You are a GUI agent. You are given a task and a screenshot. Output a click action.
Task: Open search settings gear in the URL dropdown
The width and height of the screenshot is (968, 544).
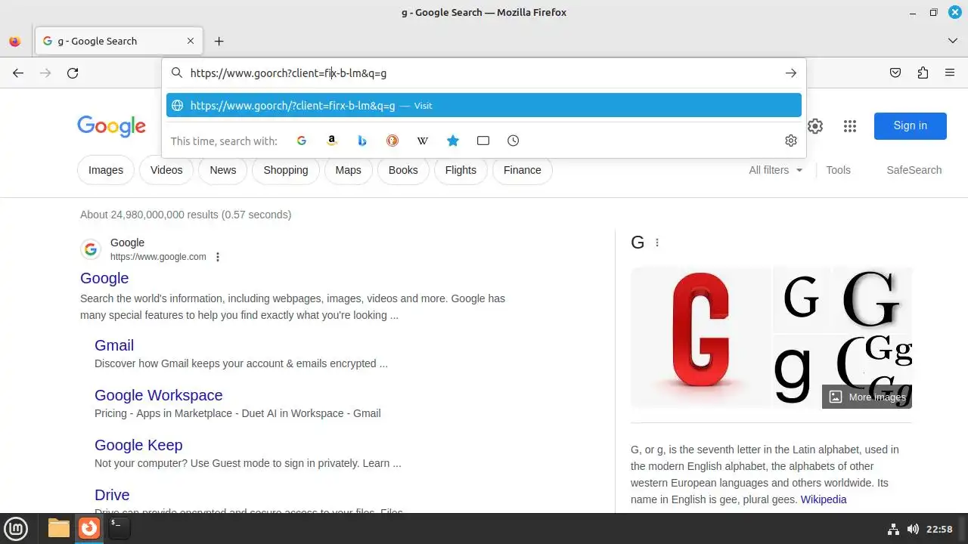pos(791,141)
